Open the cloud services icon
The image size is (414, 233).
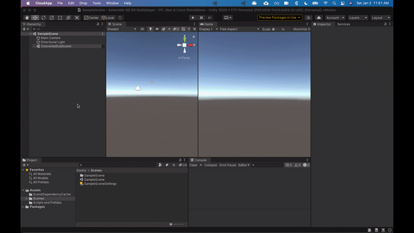tap(318, 18)
